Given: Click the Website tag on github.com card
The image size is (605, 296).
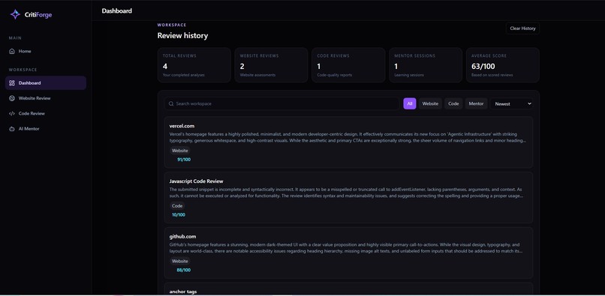Looking at the screenshot, I should tap(180, 261).
